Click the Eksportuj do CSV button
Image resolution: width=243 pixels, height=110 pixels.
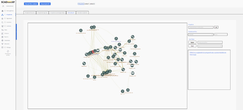pyautogui.click(x=47, y=4)
